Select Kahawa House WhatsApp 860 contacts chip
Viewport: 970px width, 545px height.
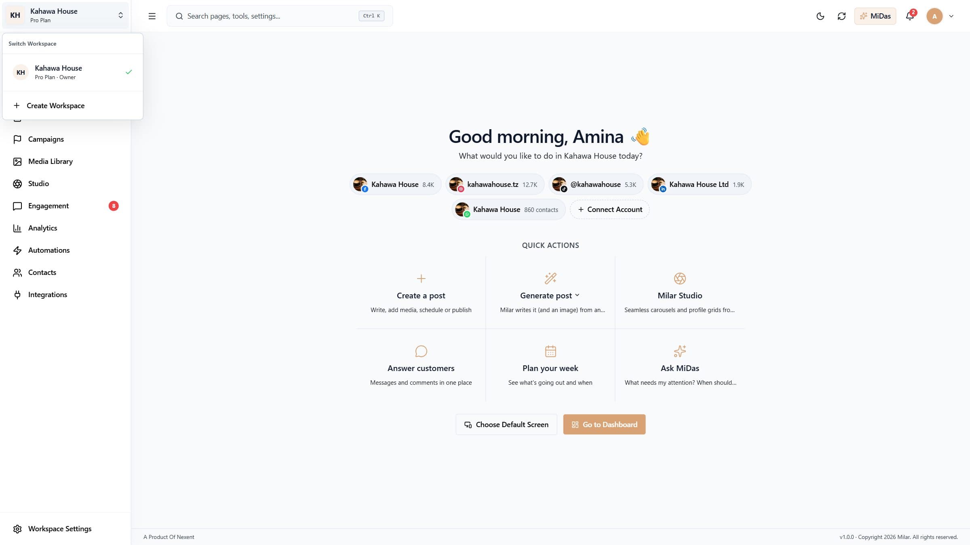pos(508,210)
